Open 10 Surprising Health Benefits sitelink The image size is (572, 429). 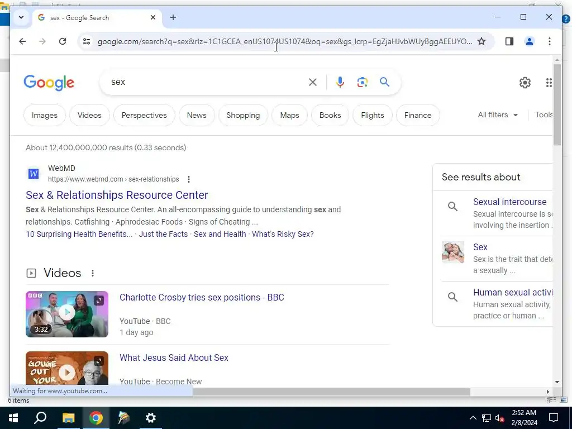(79, 234)
